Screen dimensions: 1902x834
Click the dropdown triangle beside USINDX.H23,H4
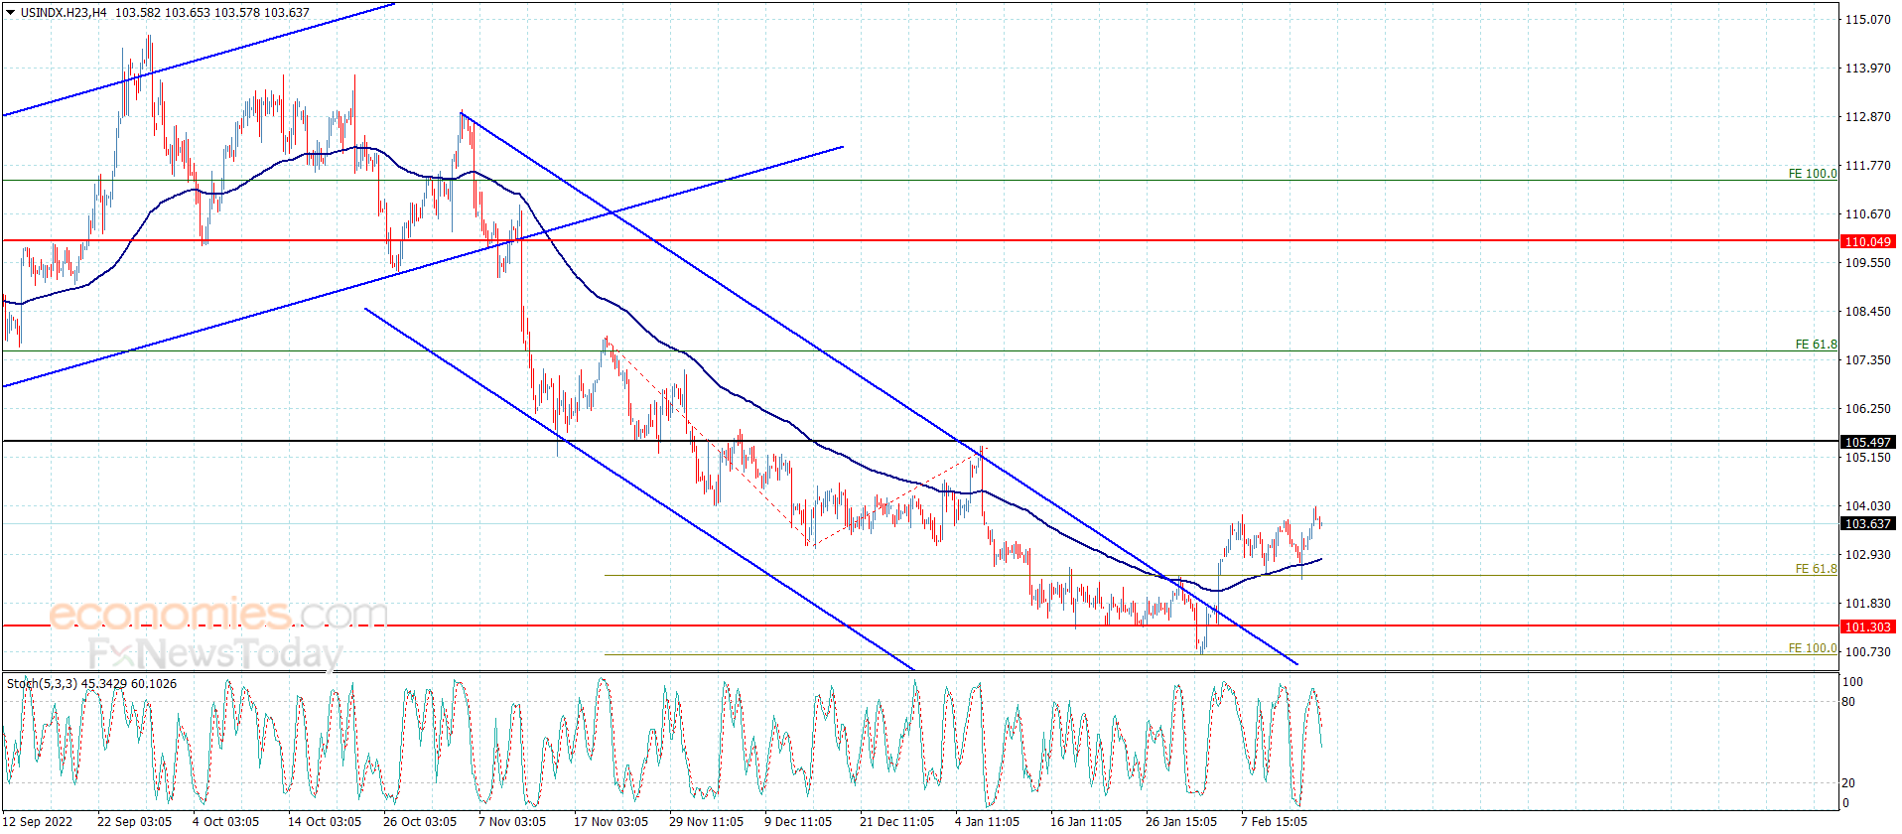11,13
